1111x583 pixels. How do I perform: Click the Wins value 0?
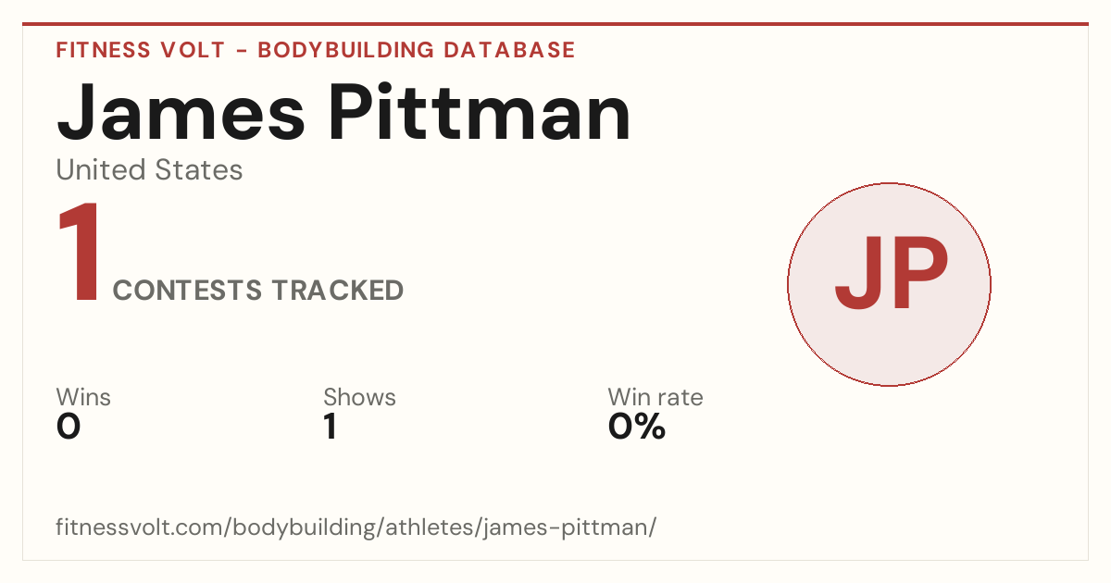(69, 427)
